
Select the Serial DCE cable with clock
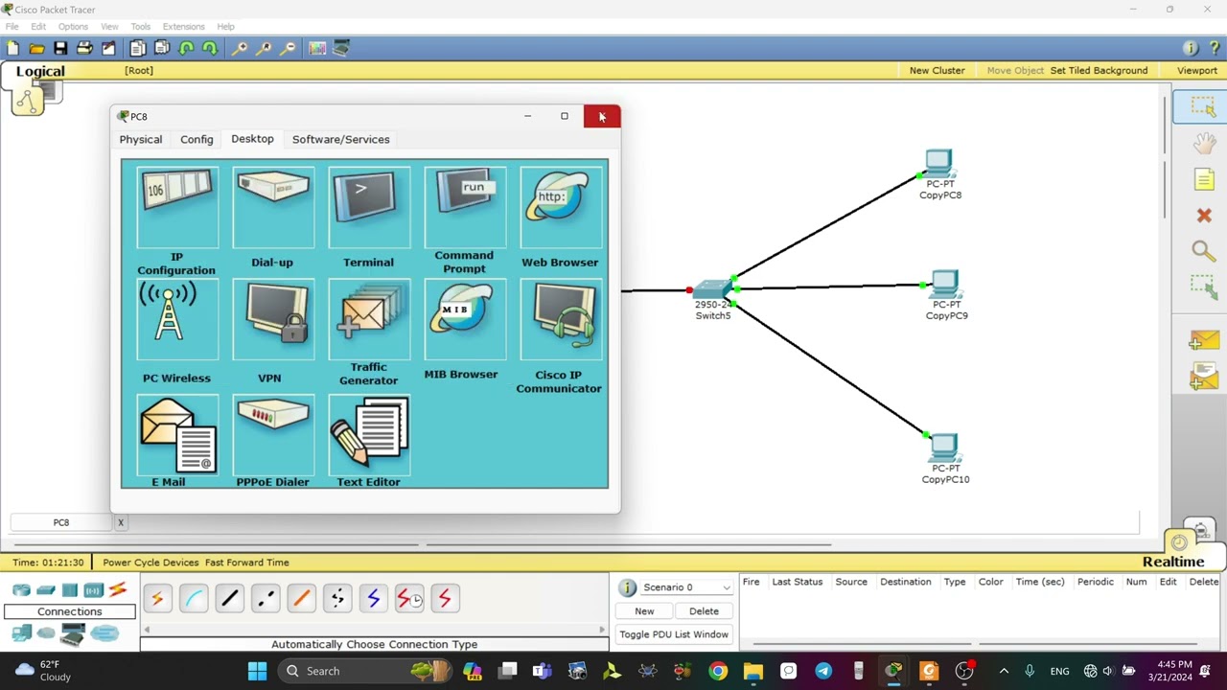click(x=409, y=599)
